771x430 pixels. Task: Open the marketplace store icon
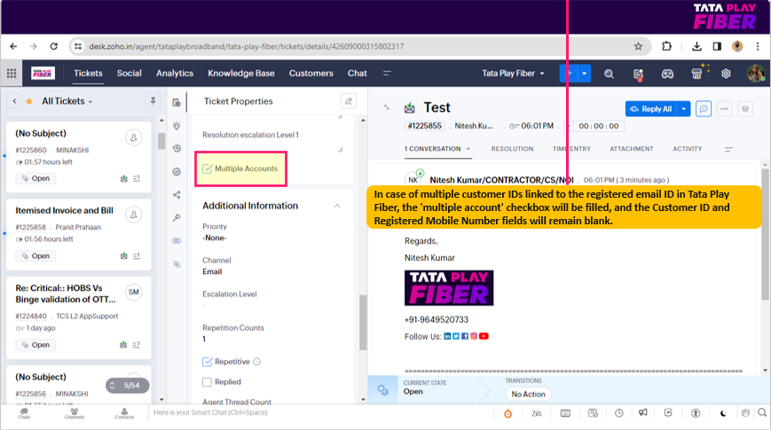point(696,74)
